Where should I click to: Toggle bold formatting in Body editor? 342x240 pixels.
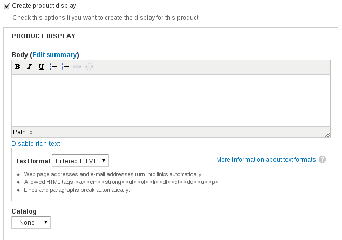pos(18,67)
